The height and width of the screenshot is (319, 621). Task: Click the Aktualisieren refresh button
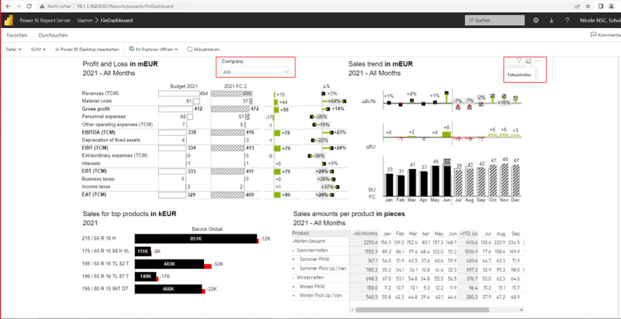(203, 49)
